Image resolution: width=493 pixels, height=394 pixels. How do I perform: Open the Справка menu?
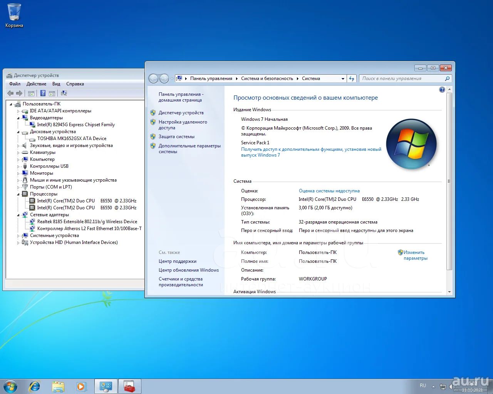click(x=75, y=84)
